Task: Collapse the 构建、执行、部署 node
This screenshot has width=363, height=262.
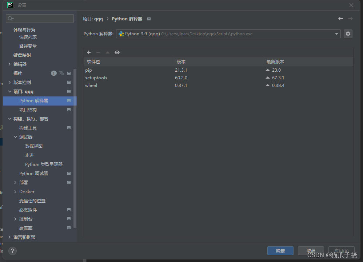Action: (9, 119)
